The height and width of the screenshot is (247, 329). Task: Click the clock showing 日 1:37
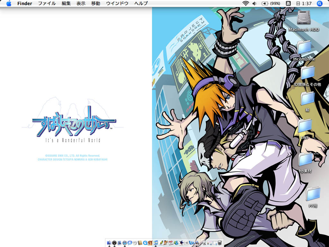(304, 3)
